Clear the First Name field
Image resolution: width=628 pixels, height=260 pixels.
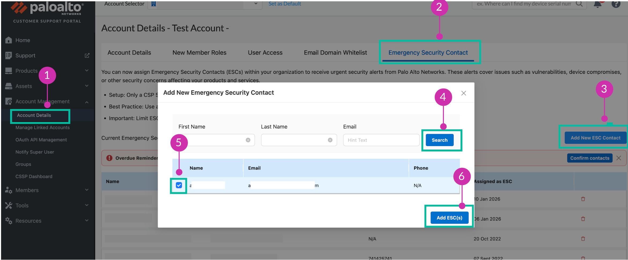(248, 140)
